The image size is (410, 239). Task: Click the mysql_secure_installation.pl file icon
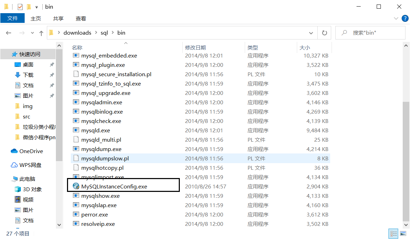coord(76,74)
